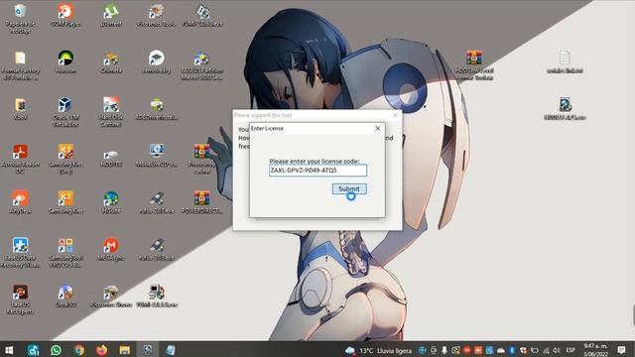Select the Format Factory desktop folder
Viewport: 635px width, 357px height.
click(x=20, y=64)
